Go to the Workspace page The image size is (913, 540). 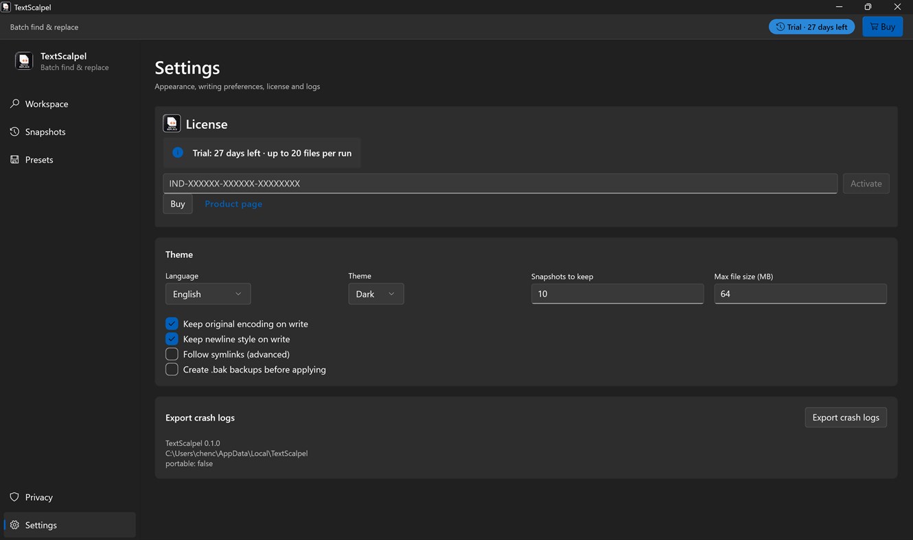point(70,104)
